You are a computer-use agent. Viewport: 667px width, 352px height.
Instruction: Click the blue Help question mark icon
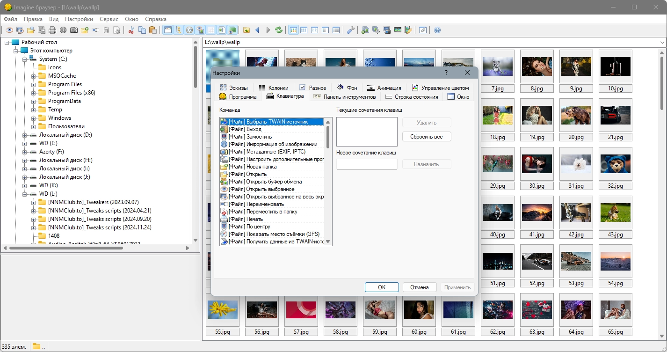(437, 30)
